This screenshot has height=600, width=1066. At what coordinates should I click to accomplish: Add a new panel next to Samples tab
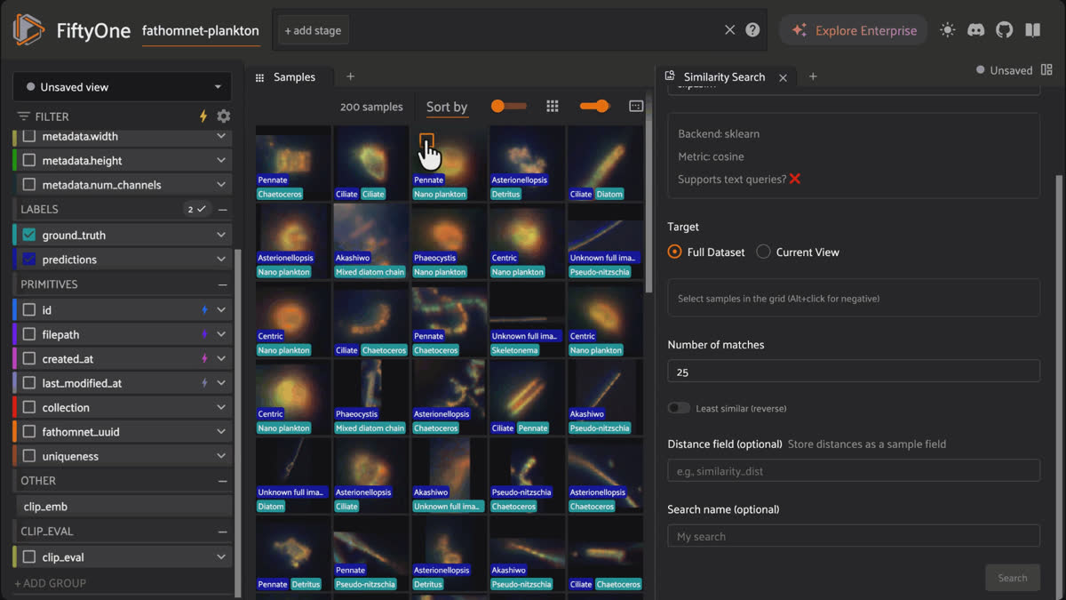[x=350, y=77]
